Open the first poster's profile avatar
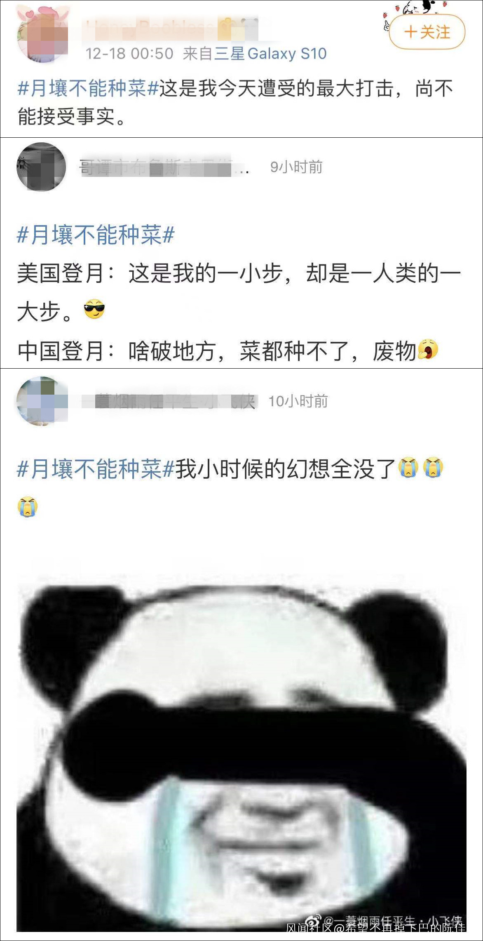Screen dimensions: 483x941 coord(42,35)
